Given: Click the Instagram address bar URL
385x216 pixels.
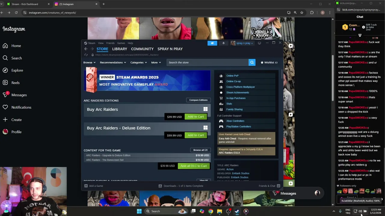Looking at the screenshot, I should click(x=52, y=13).
